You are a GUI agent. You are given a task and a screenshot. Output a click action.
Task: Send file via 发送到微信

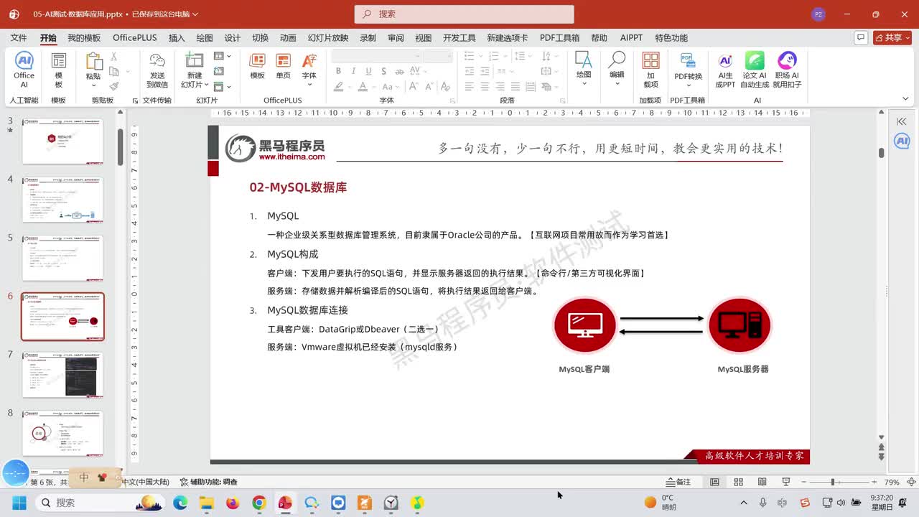(157, 69)
